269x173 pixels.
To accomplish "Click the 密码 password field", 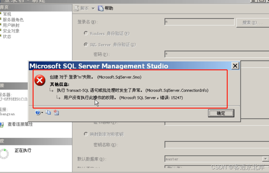I will 217,54.
